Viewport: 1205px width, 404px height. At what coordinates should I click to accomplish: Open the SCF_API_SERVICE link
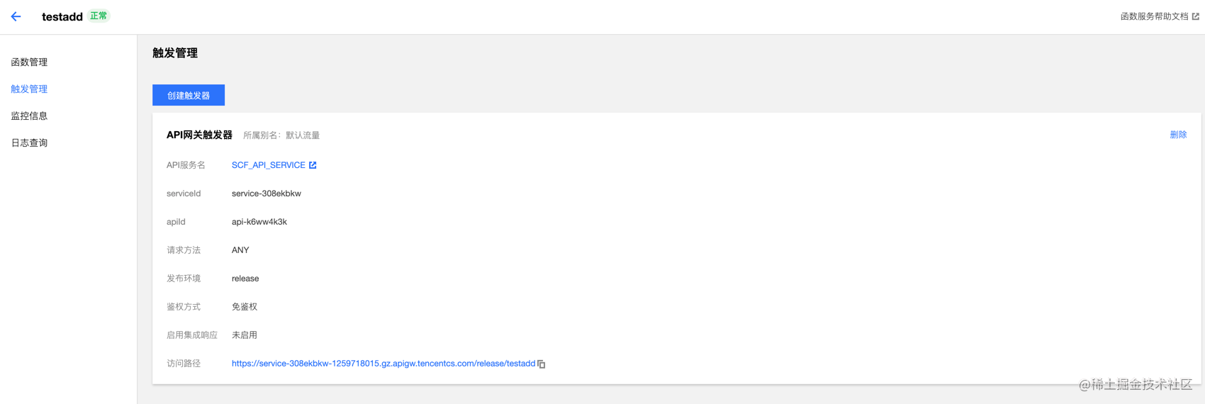[x=269, y=165]
